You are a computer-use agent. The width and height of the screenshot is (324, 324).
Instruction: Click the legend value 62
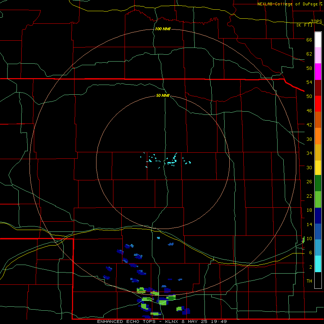tap(309, 54)
